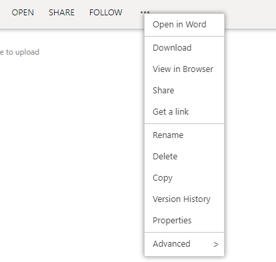Choose Open in Word from menu
The width and height of the screenshot is (276, 262).
(x=184, y=25)
